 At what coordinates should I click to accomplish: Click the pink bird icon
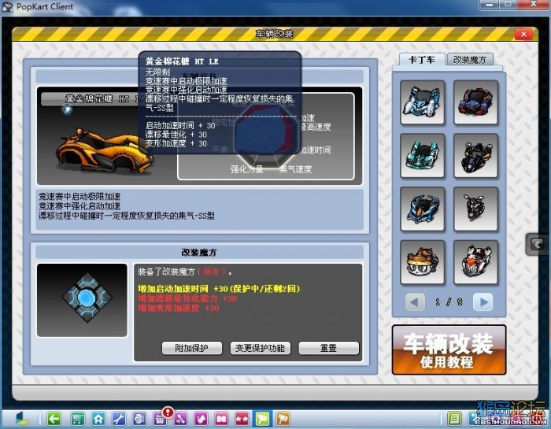tap(202, 419)
